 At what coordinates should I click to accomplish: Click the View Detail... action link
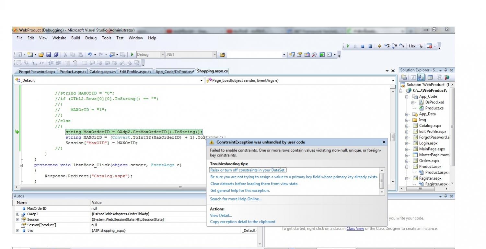click(x=221, y=215)
